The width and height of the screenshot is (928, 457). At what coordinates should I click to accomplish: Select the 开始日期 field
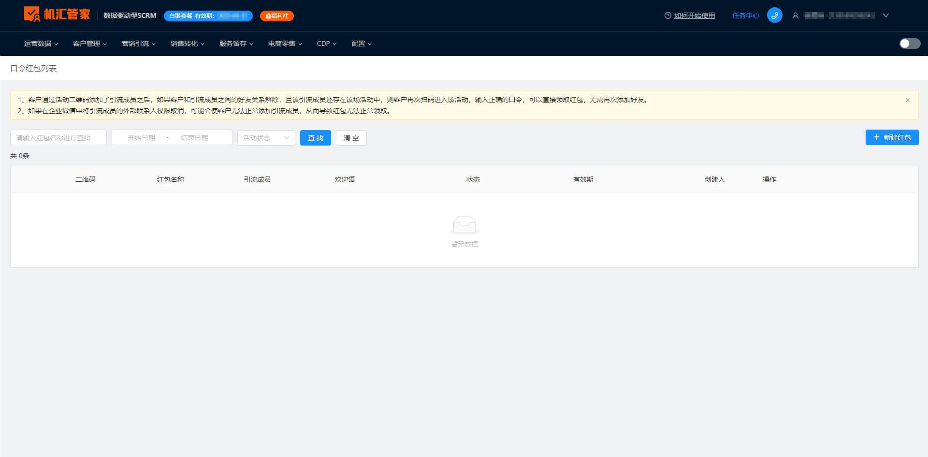coord(141,138)
